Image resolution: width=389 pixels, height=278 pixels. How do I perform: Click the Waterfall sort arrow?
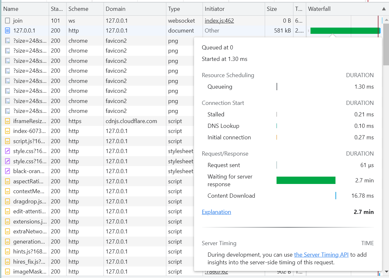(384, 9)
